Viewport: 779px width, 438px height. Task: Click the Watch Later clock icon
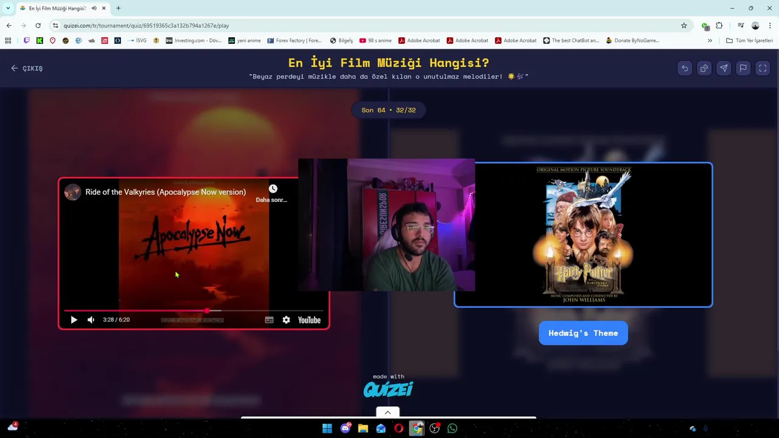pyautogui.click(x=273, y=189)
